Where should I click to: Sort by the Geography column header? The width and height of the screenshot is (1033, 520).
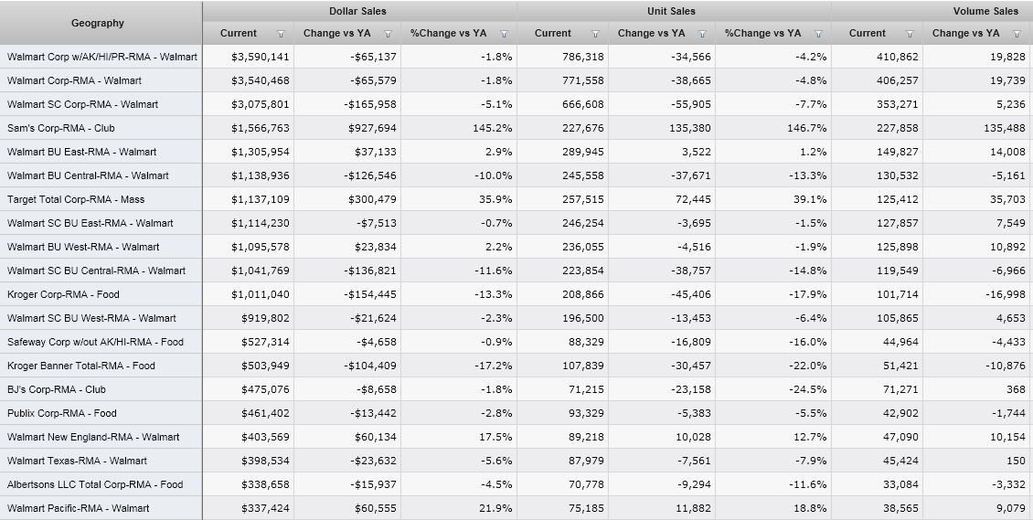[98, 23]
